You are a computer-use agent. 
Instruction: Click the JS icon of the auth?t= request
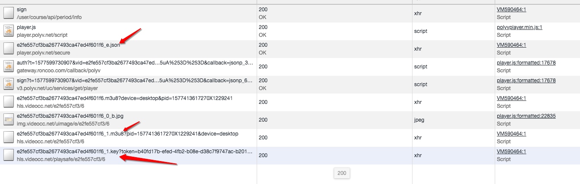[9, 66]
